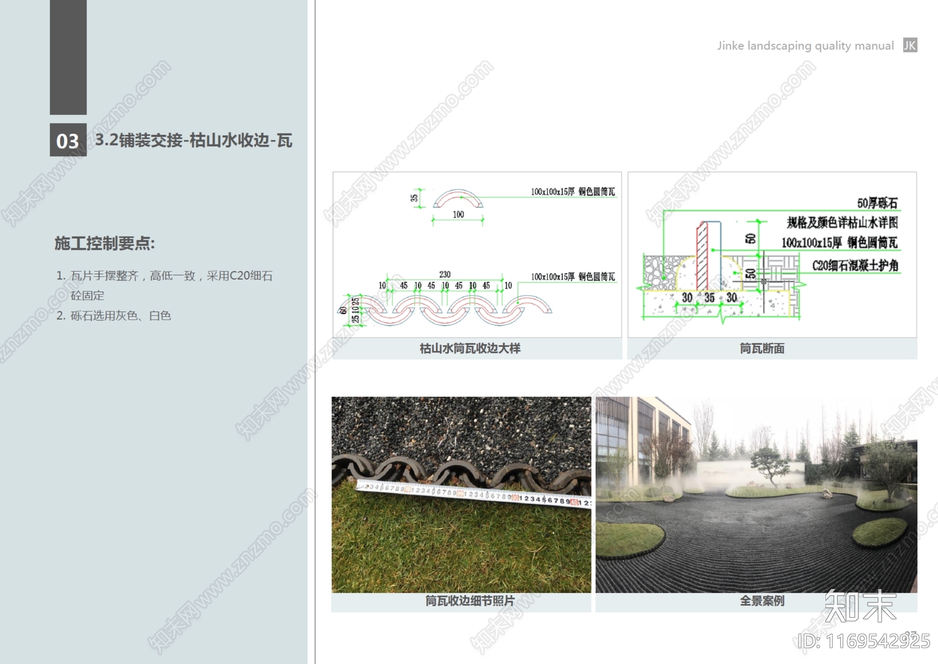This screenshot has height=664, width=938.
Task: Click the 03 section number box
Action: click(68, 140)
